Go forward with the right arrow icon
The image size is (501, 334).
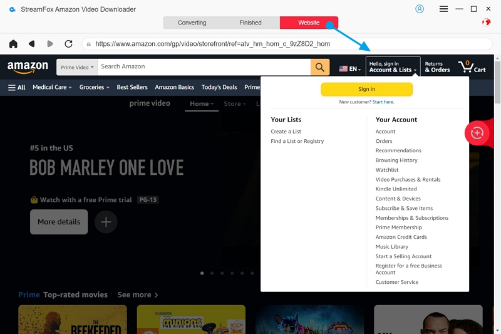click(x=50, y=44)
